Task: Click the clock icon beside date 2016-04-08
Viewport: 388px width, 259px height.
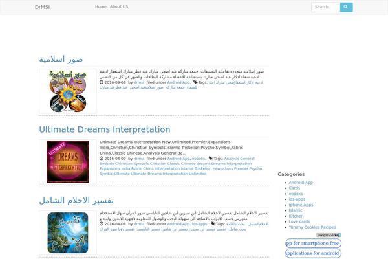Action: [x=102, y=224]
